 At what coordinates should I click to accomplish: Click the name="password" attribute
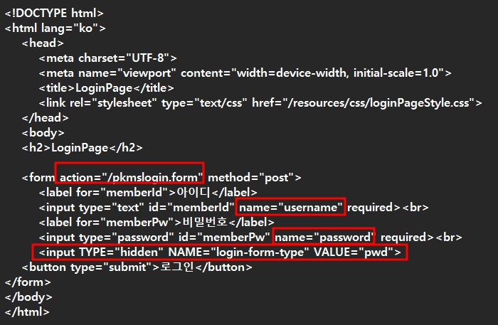[x=324, y=237]
